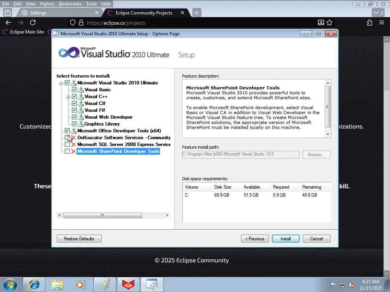Uncheck the Visual C++ checkbox

click(x=74, y=97)
